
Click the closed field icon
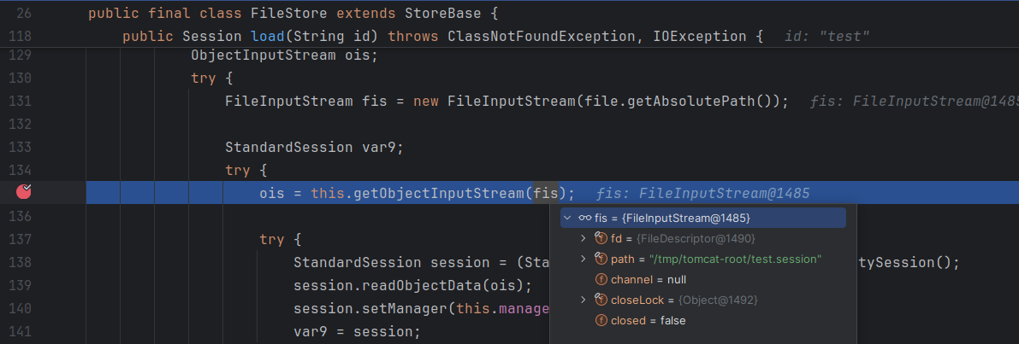(602, 320)
